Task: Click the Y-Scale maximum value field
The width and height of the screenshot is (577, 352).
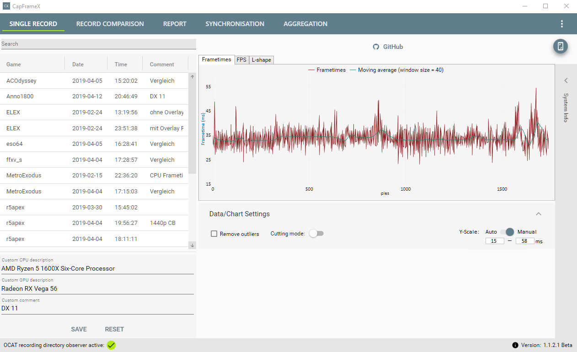Action: 525,241
